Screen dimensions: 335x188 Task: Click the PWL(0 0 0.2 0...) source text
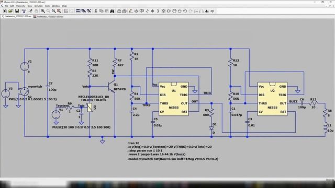point(32,99)
